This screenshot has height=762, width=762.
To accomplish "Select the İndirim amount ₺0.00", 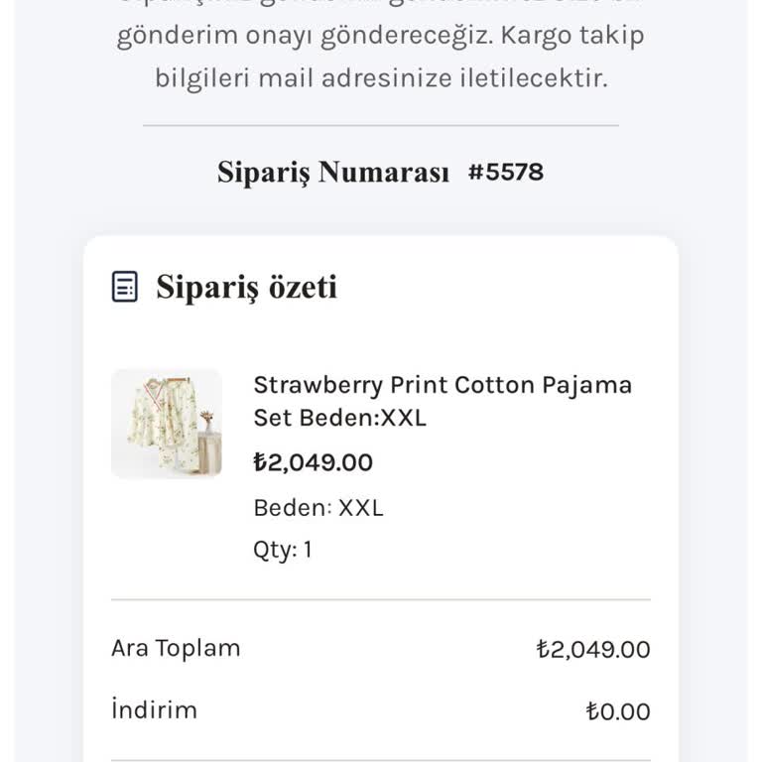I will 618,711.
